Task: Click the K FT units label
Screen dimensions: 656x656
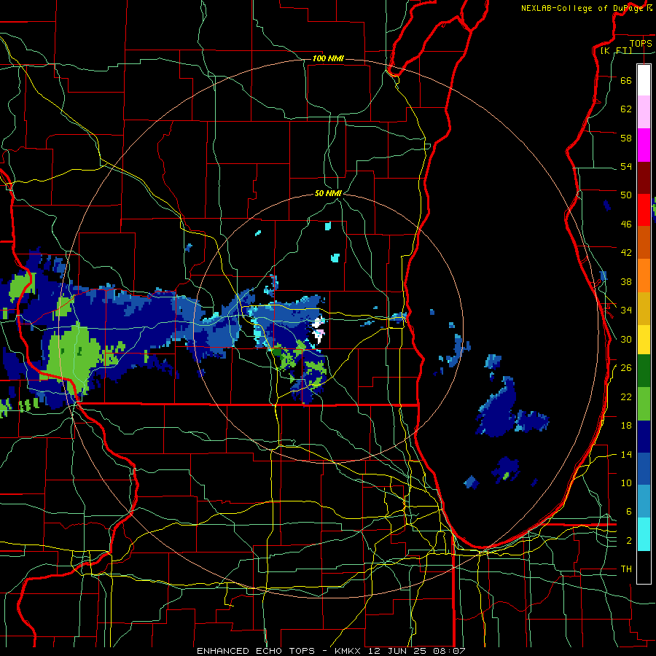Action: (616, 50)
